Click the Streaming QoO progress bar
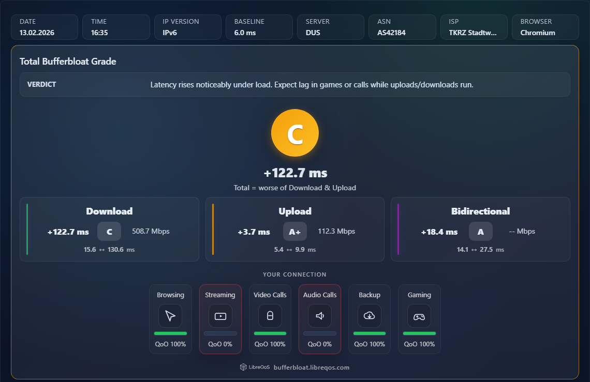The height and width of the screenshot is (382, 590). (220, 333)
